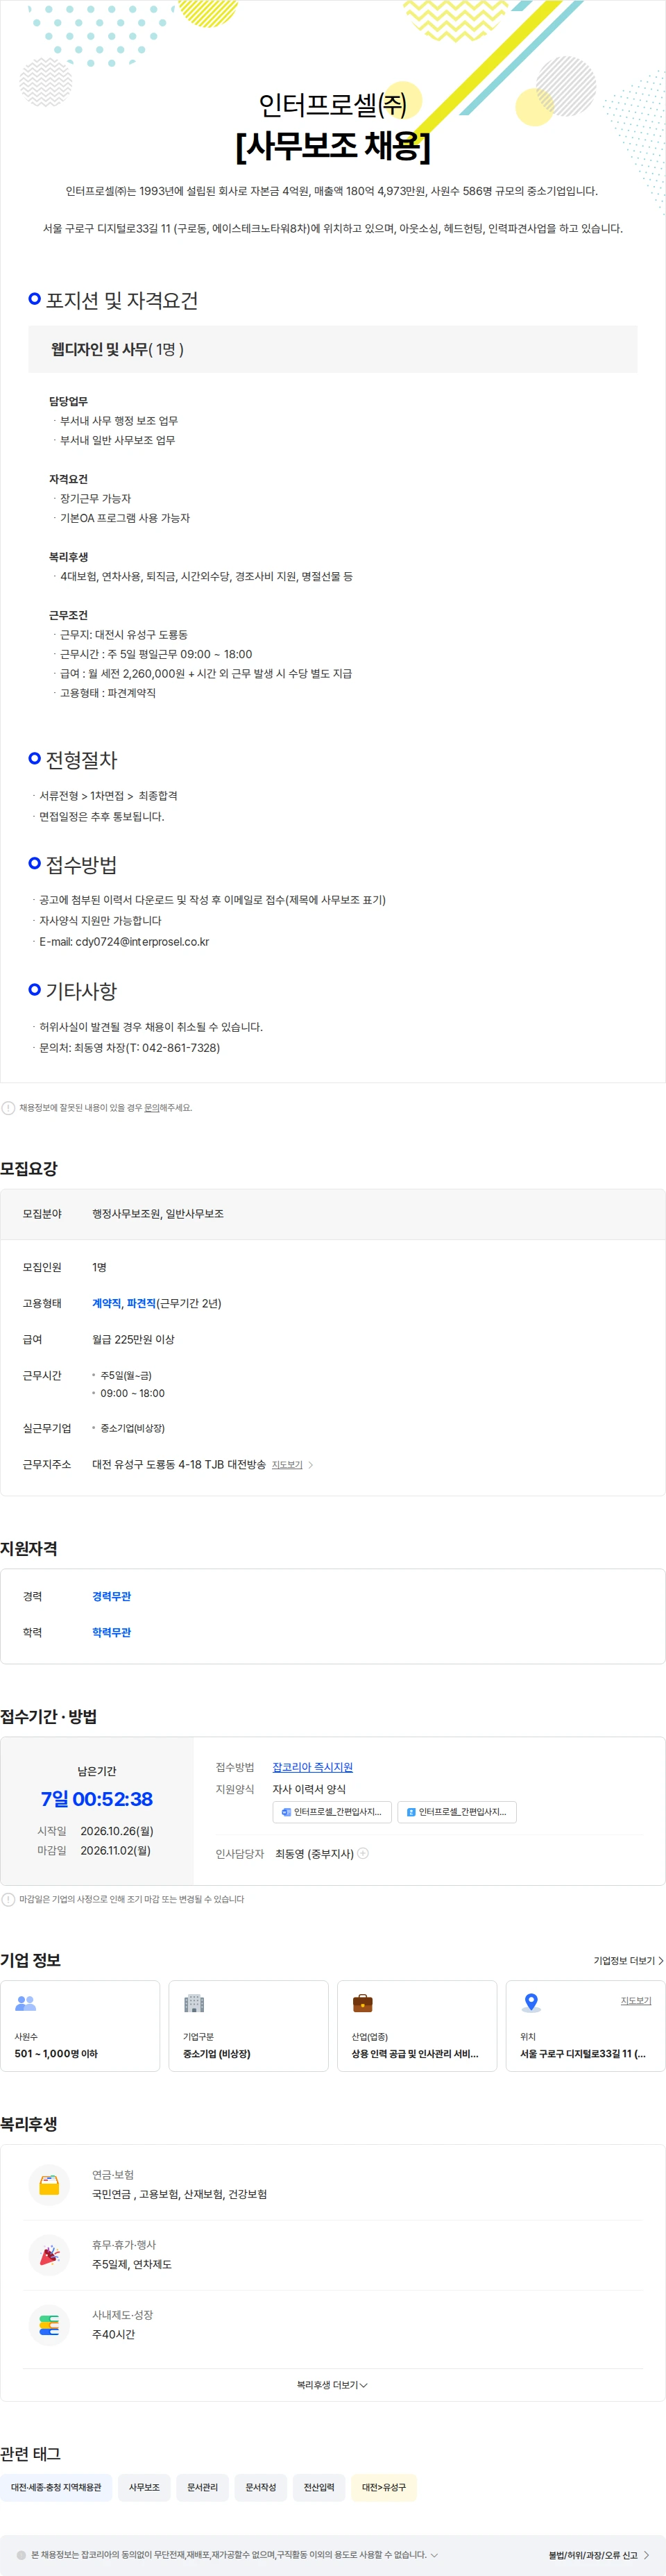
Task: Click the pension and insurance wallet icon
Action: click(49, 2185)
